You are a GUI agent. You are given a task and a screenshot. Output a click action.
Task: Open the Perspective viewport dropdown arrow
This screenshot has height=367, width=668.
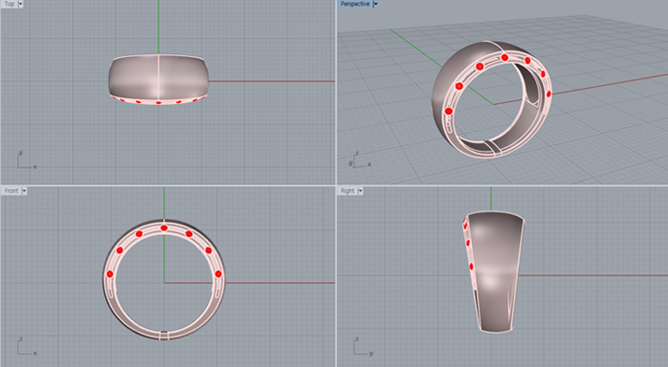click(x=375, y=4)
